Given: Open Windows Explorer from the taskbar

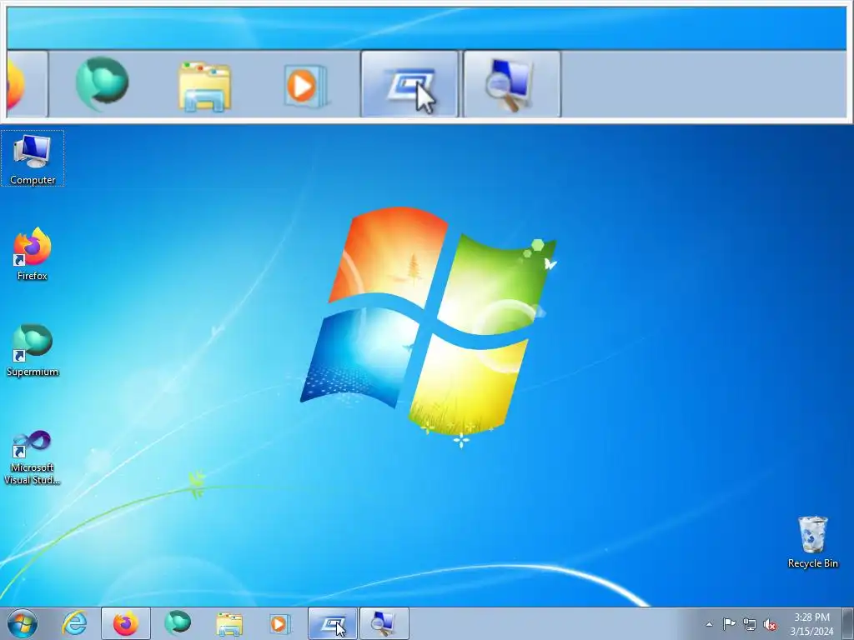Looking at the screenshot, I should [x=229, y=623].
